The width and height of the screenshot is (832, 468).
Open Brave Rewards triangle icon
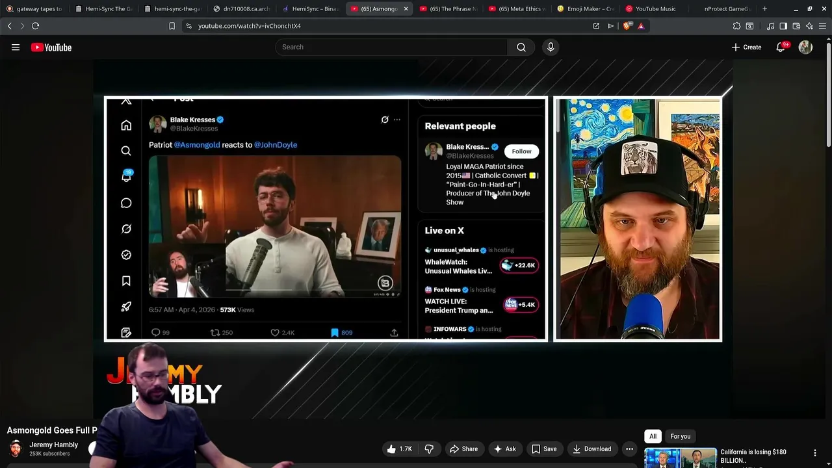point(641,26)
